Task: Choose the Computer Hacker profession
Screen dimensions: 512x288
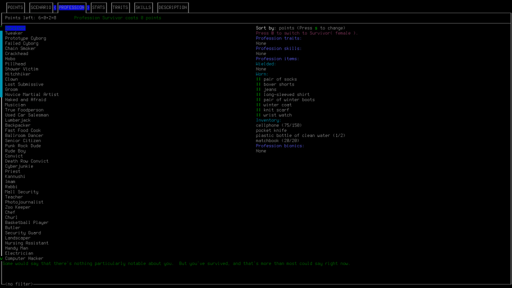Action: (x=24, y=258)
